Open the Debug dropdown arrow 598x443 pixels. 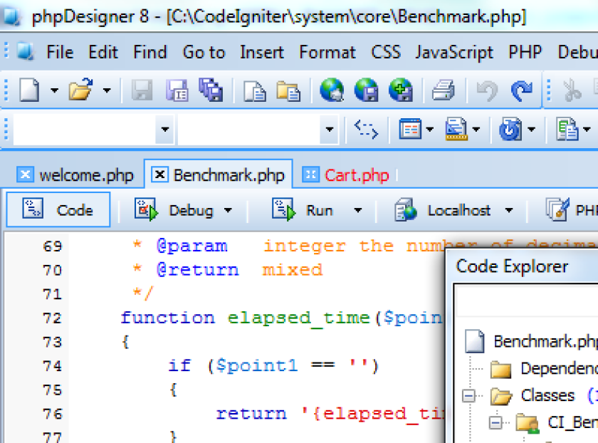[x=228, y=210]
